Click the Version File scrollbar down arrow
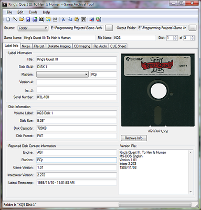 (191, 192)
